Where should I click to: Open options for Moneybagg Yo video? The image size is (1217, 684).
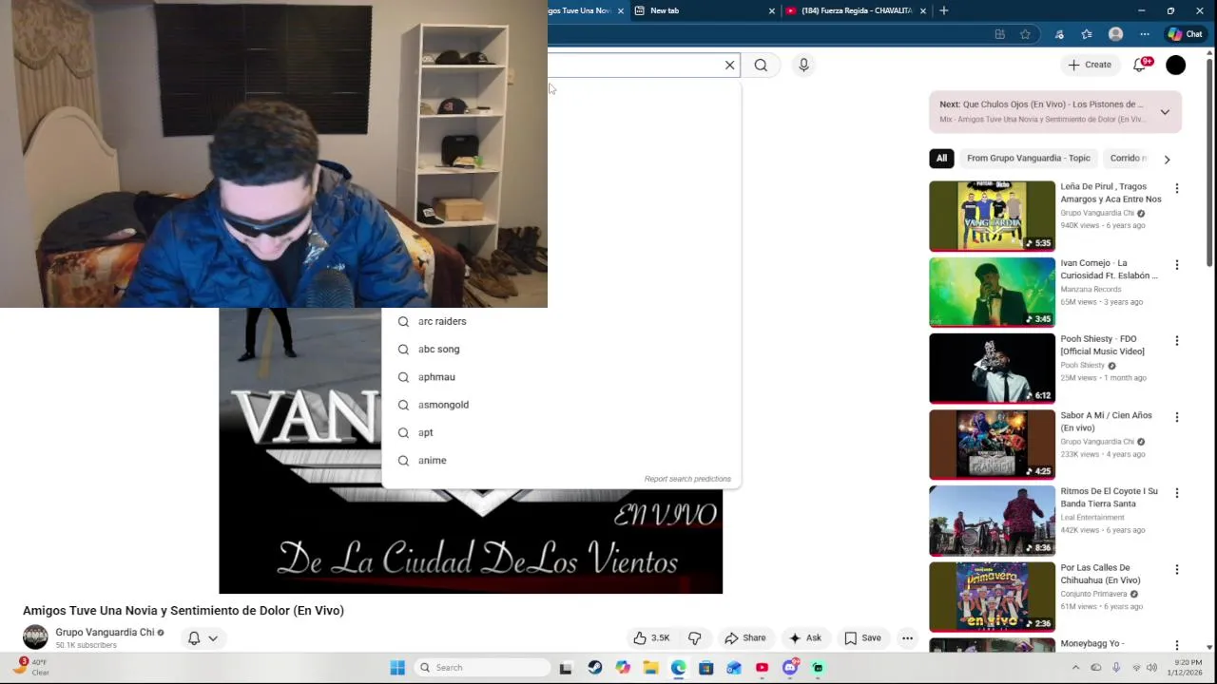coord(1176,645)
